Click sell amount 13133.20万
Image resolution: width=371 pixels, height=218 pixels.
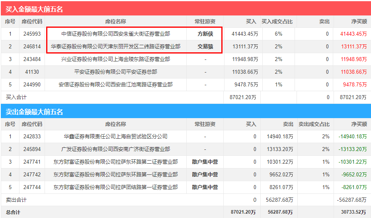280,149
